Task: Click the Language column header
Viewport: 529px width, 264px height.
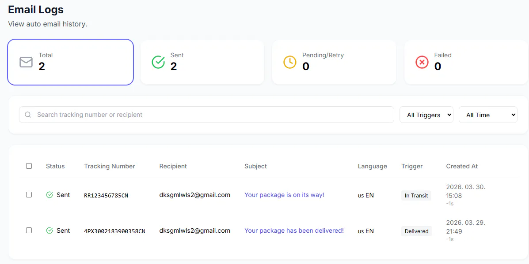Action: point(373,166)
